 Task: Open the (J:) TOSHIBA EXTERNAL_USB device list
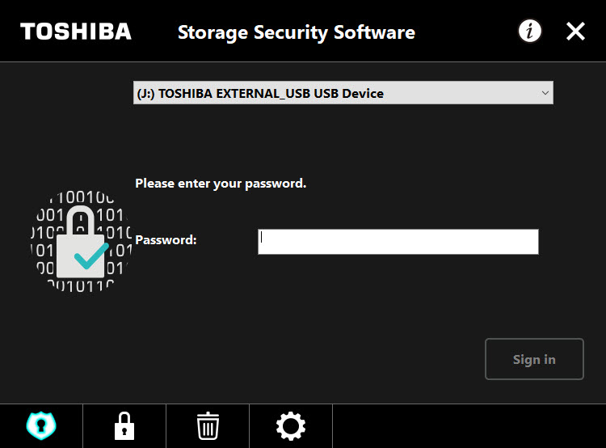pyautogui.click(x=343, y=93)
